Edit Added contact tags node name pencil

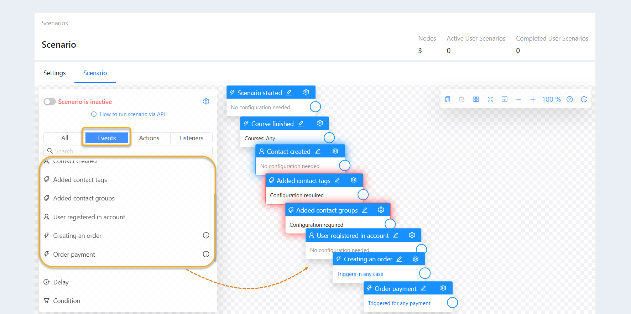pos(338,180)
